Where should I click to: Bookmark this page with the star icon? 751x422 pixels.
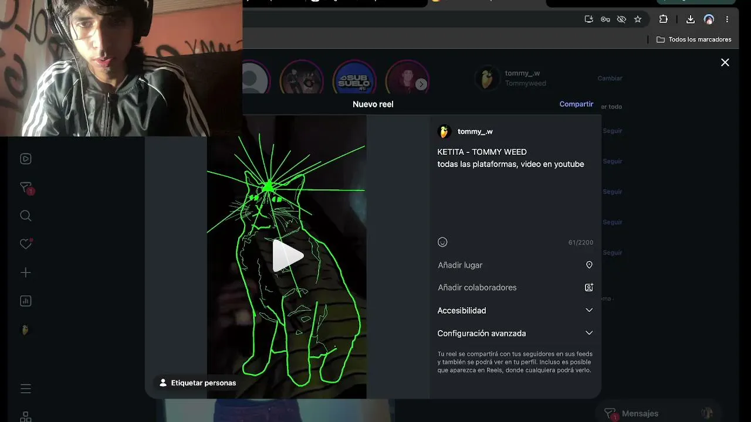click(638, 19)
